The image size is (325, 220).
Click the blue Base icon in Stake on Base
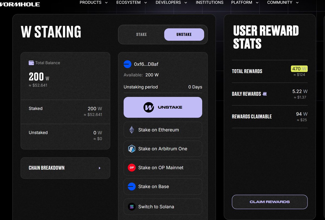pos(131,186)
